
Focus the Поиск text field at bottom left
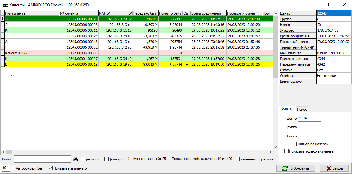tap(42, 159)
